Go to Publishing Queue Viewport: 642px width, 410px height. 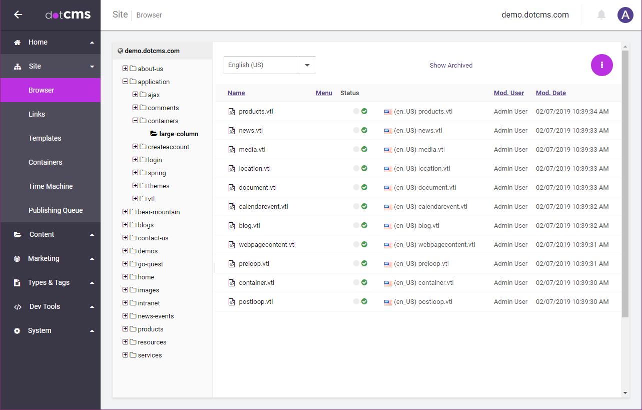tap(56, 210)
